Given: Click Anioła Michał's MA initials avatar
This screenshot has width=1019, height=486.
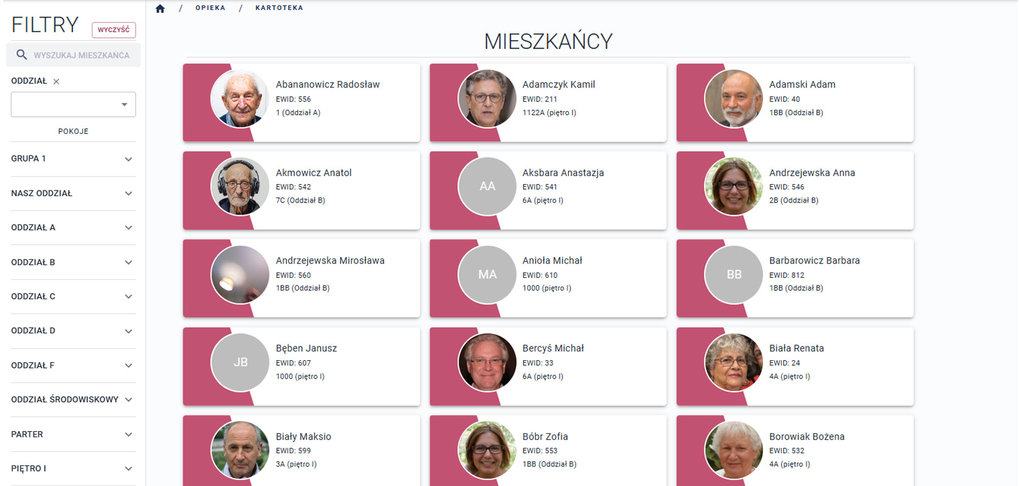Looking at the screenshot, I should pos(487,275).
